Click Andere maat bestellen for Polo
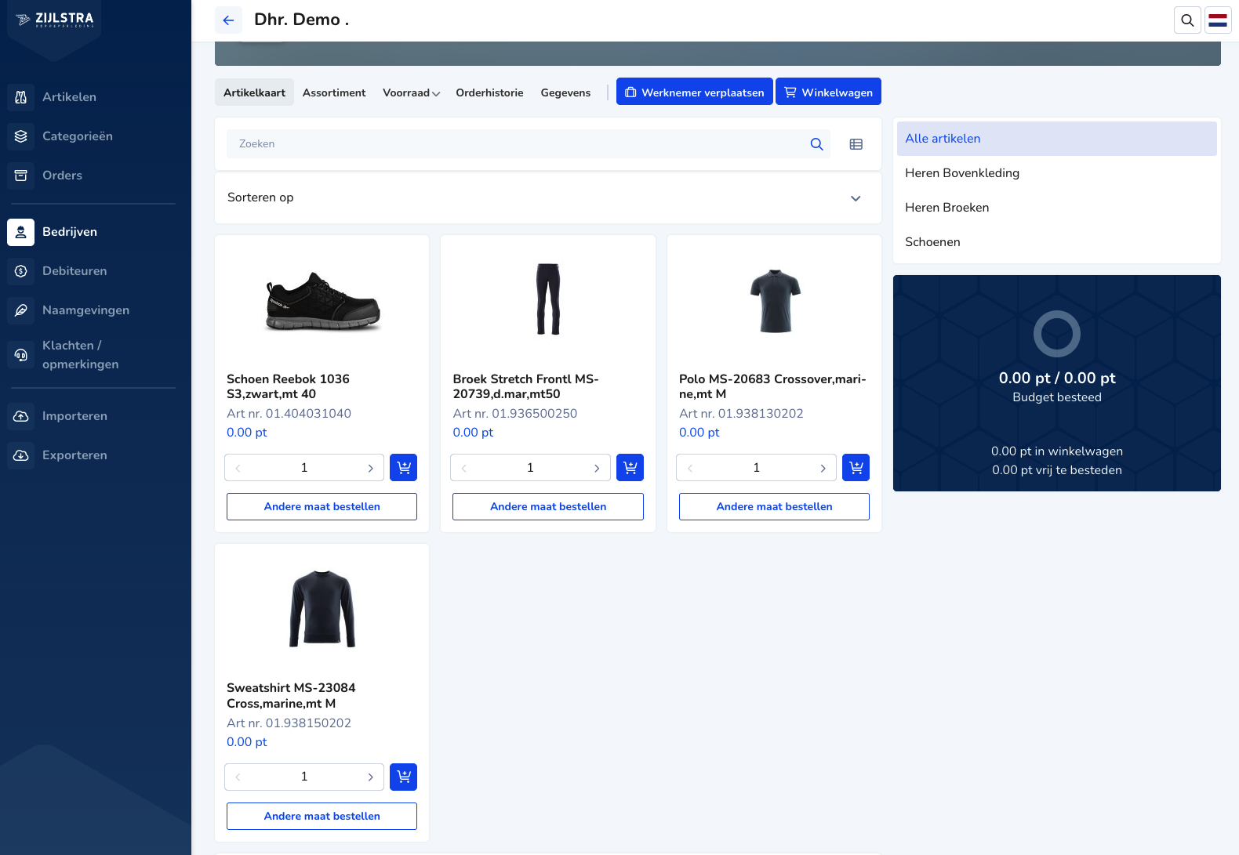 tap(774, 507)
